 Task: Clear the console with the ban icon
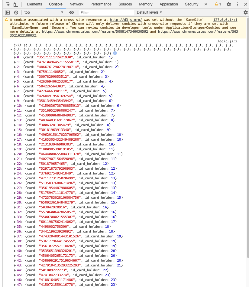pyautogui.click(x=16, y=12)
